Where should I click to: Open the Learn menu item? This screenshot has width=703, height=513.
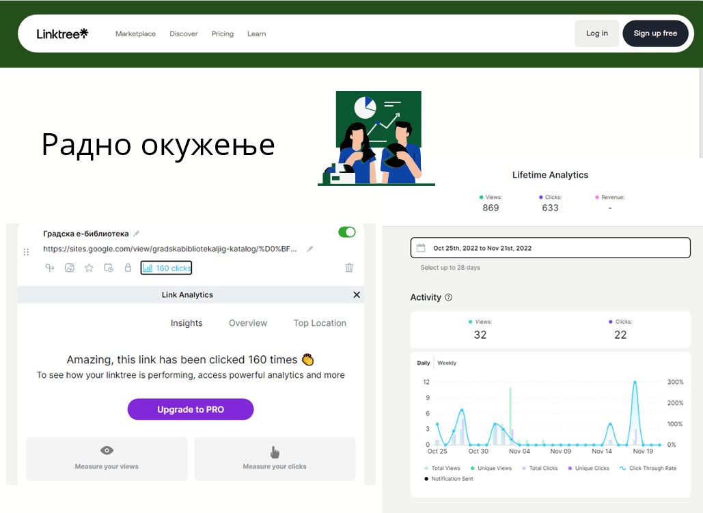[256, 33]
